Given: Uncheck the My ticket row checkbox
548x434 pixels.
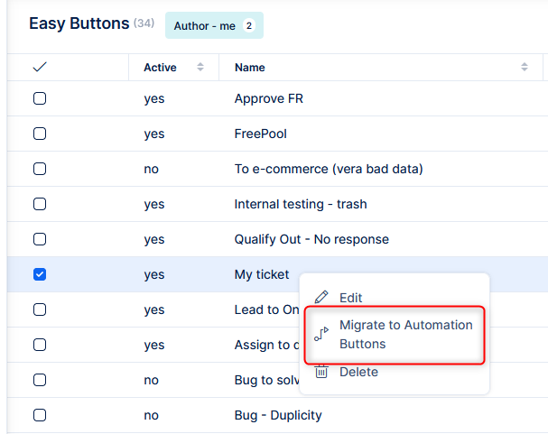Looking at the screenshot, I should [x=40, y=274].
